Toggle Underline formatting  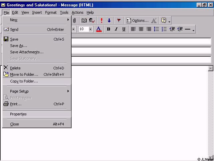tap(124, 29)
